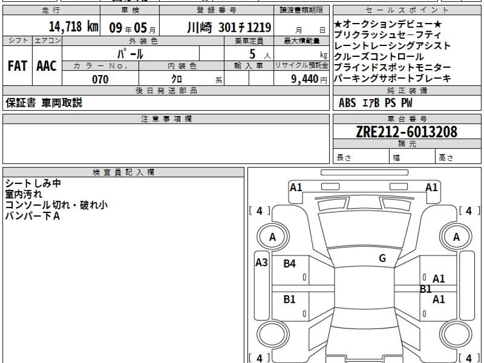Image resolution: width=484 pixels, height=363 pixels.
Task: Select the B4 damage mark on the door
Action: tap(290, 264)
